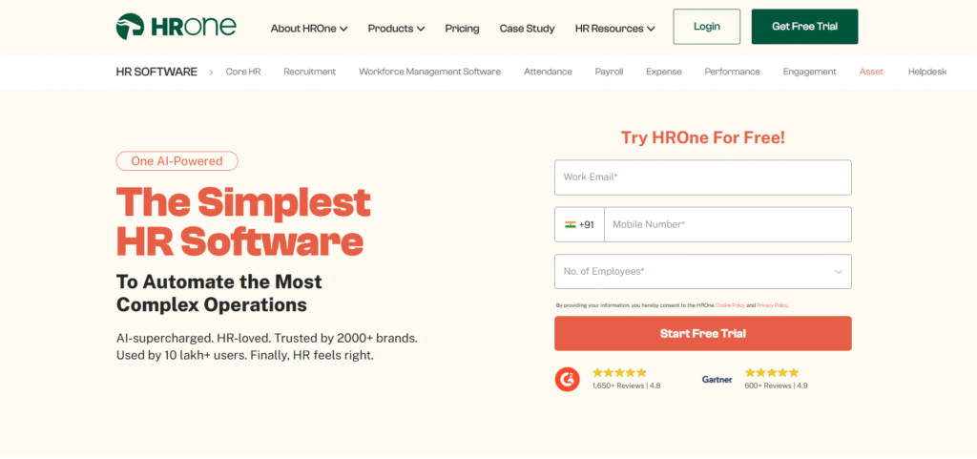Image resolution: width=977 pixels, height=459 pixels.
Task: Click the Gartner logo
Action: coord(717,379)
